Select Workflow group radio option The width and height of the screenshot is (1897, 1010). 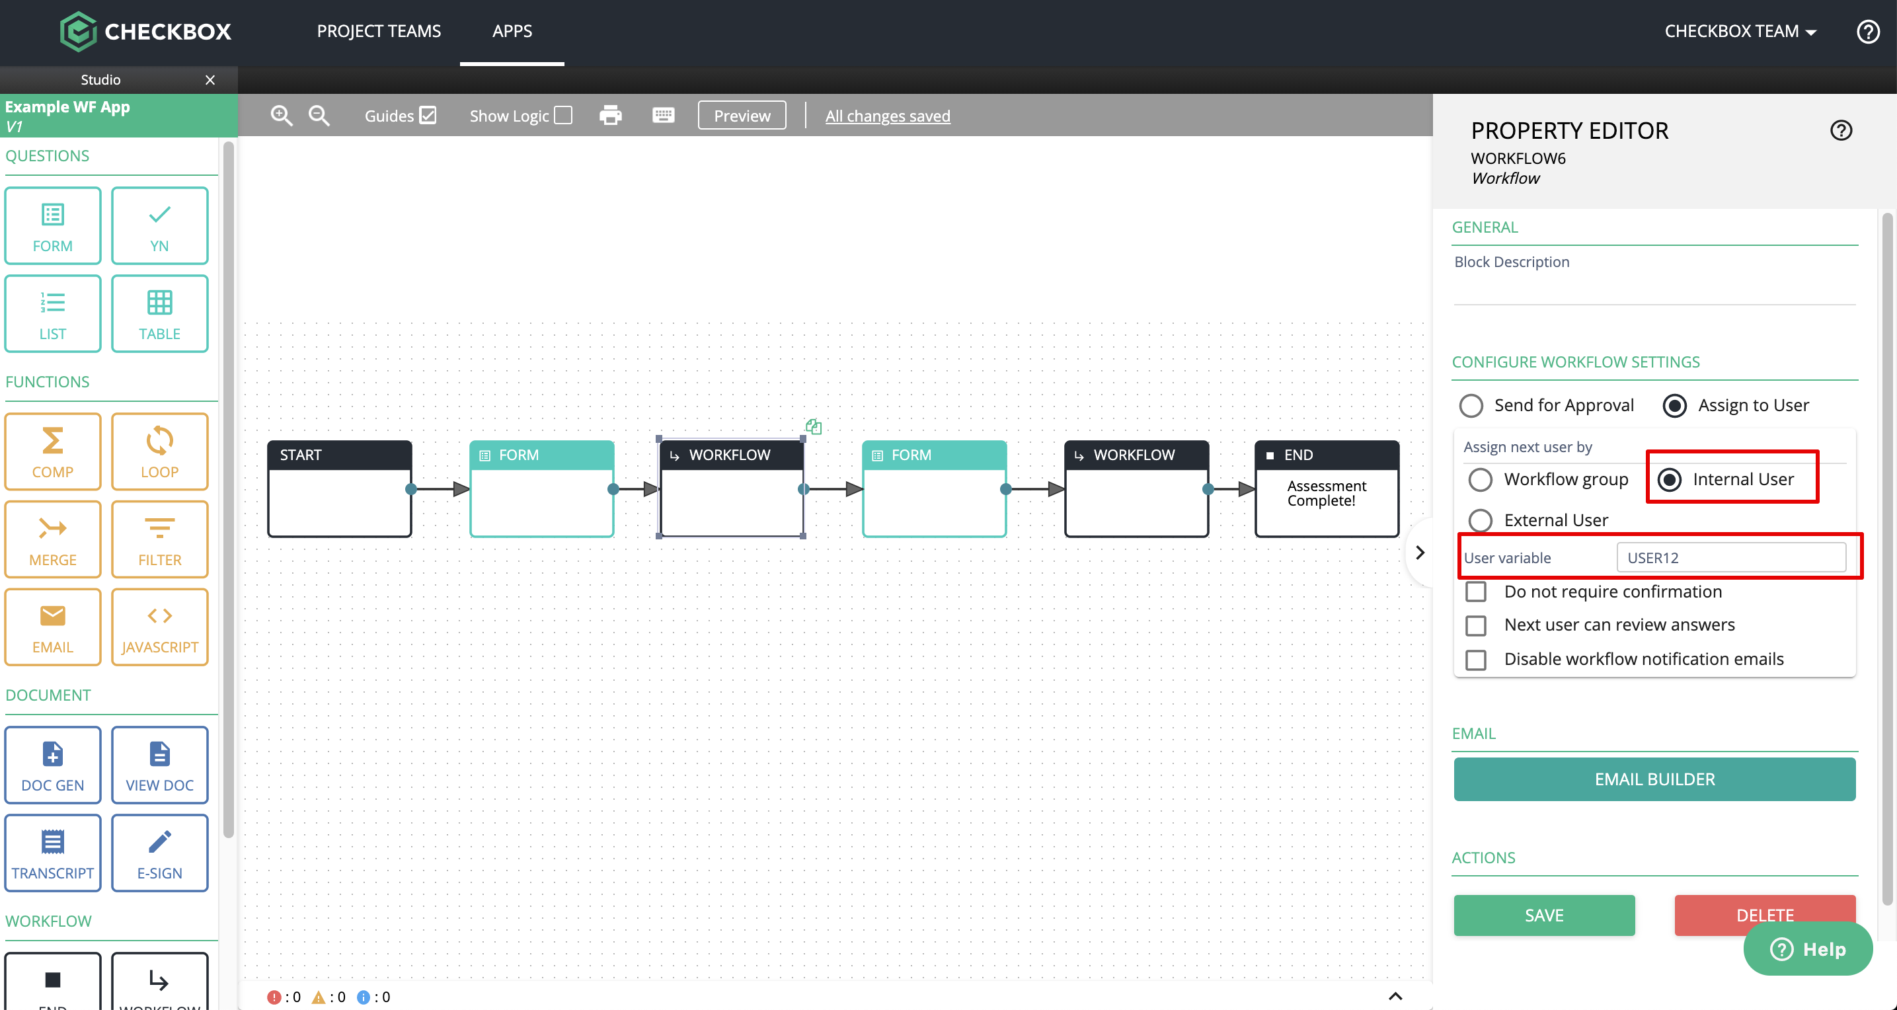[1481, 480]
